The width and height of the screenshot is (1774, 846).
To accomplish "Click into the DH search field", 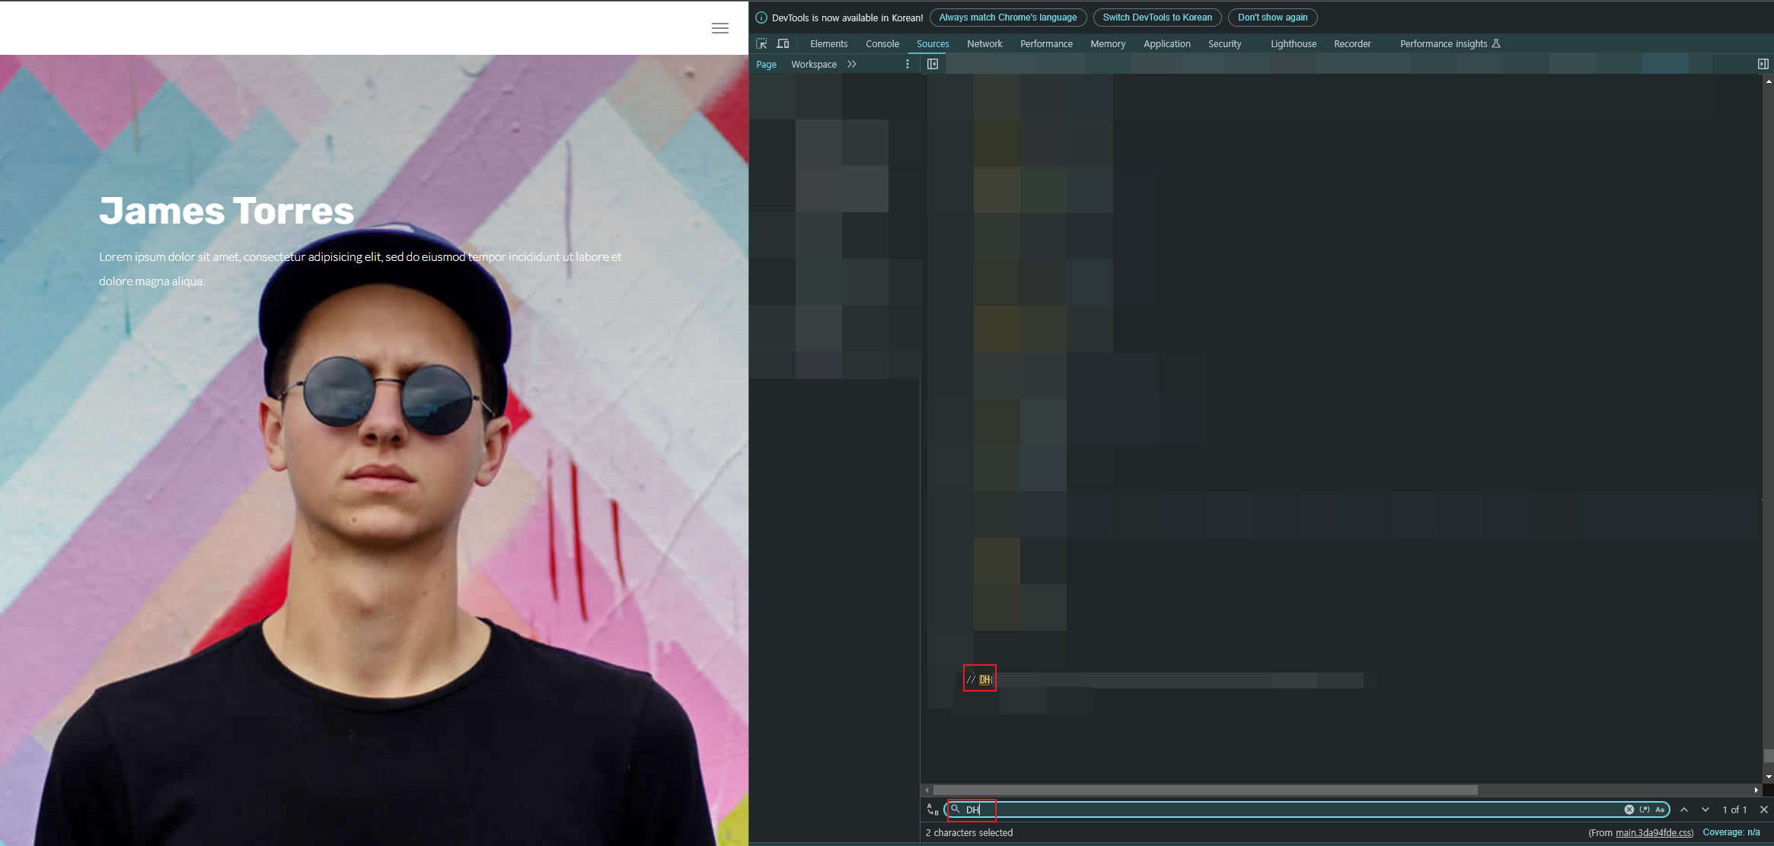I will (x=1294, y=809).
